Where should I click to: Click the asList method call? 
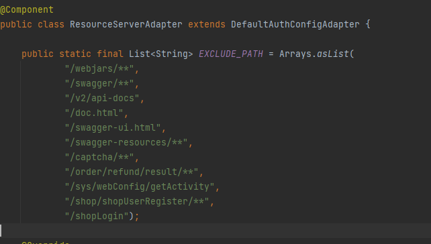[333, 54]
